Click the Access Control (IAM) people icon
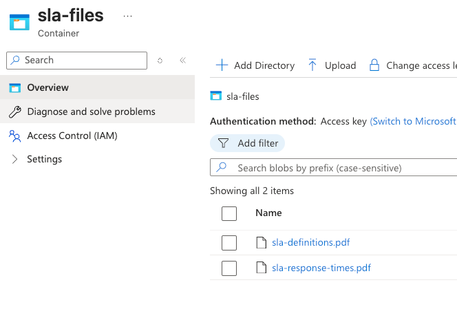Image resolution: width=457 pixels, height=309 pixels. tap(15, 136)
